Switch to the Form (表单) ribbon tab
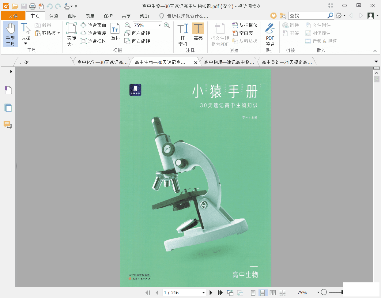Screen dimensions: 381x298 pyautogui.click(x=90, y=16)
